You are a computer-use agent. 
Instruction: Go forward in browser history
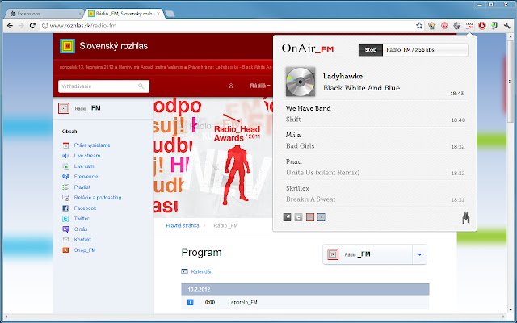(22, 26)
